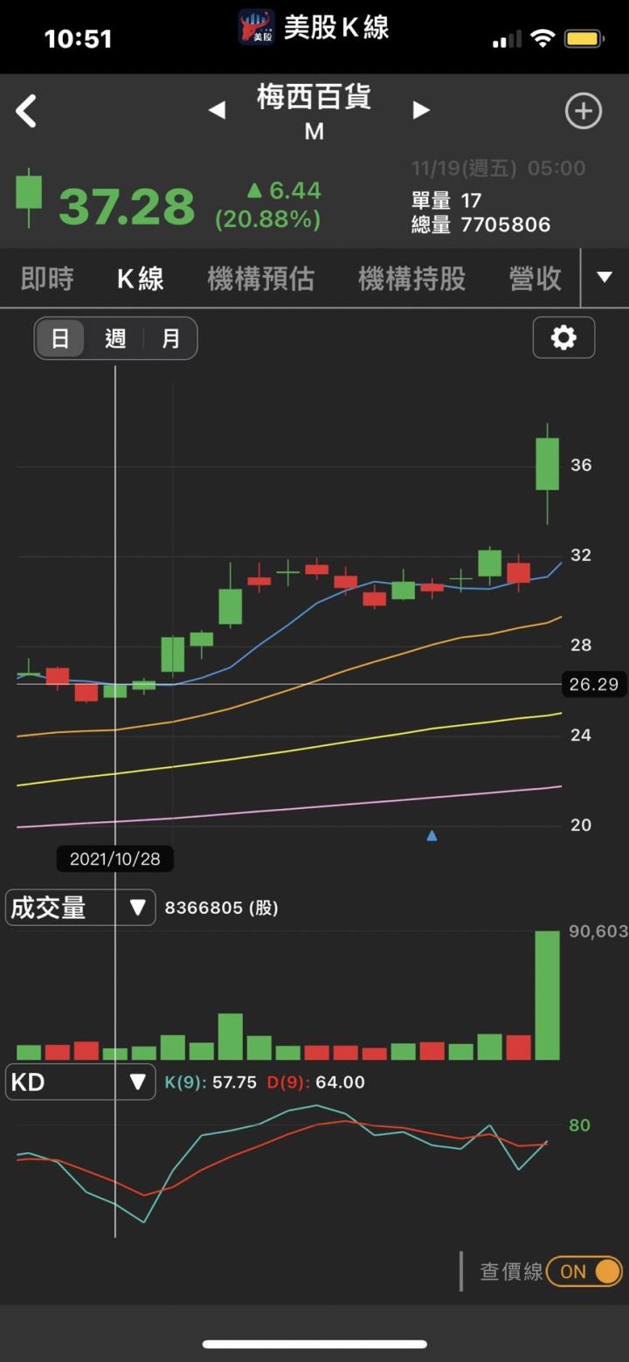Open the 成交量 indicator dropdown
629x1362 pixels.
tap(80, 908)
